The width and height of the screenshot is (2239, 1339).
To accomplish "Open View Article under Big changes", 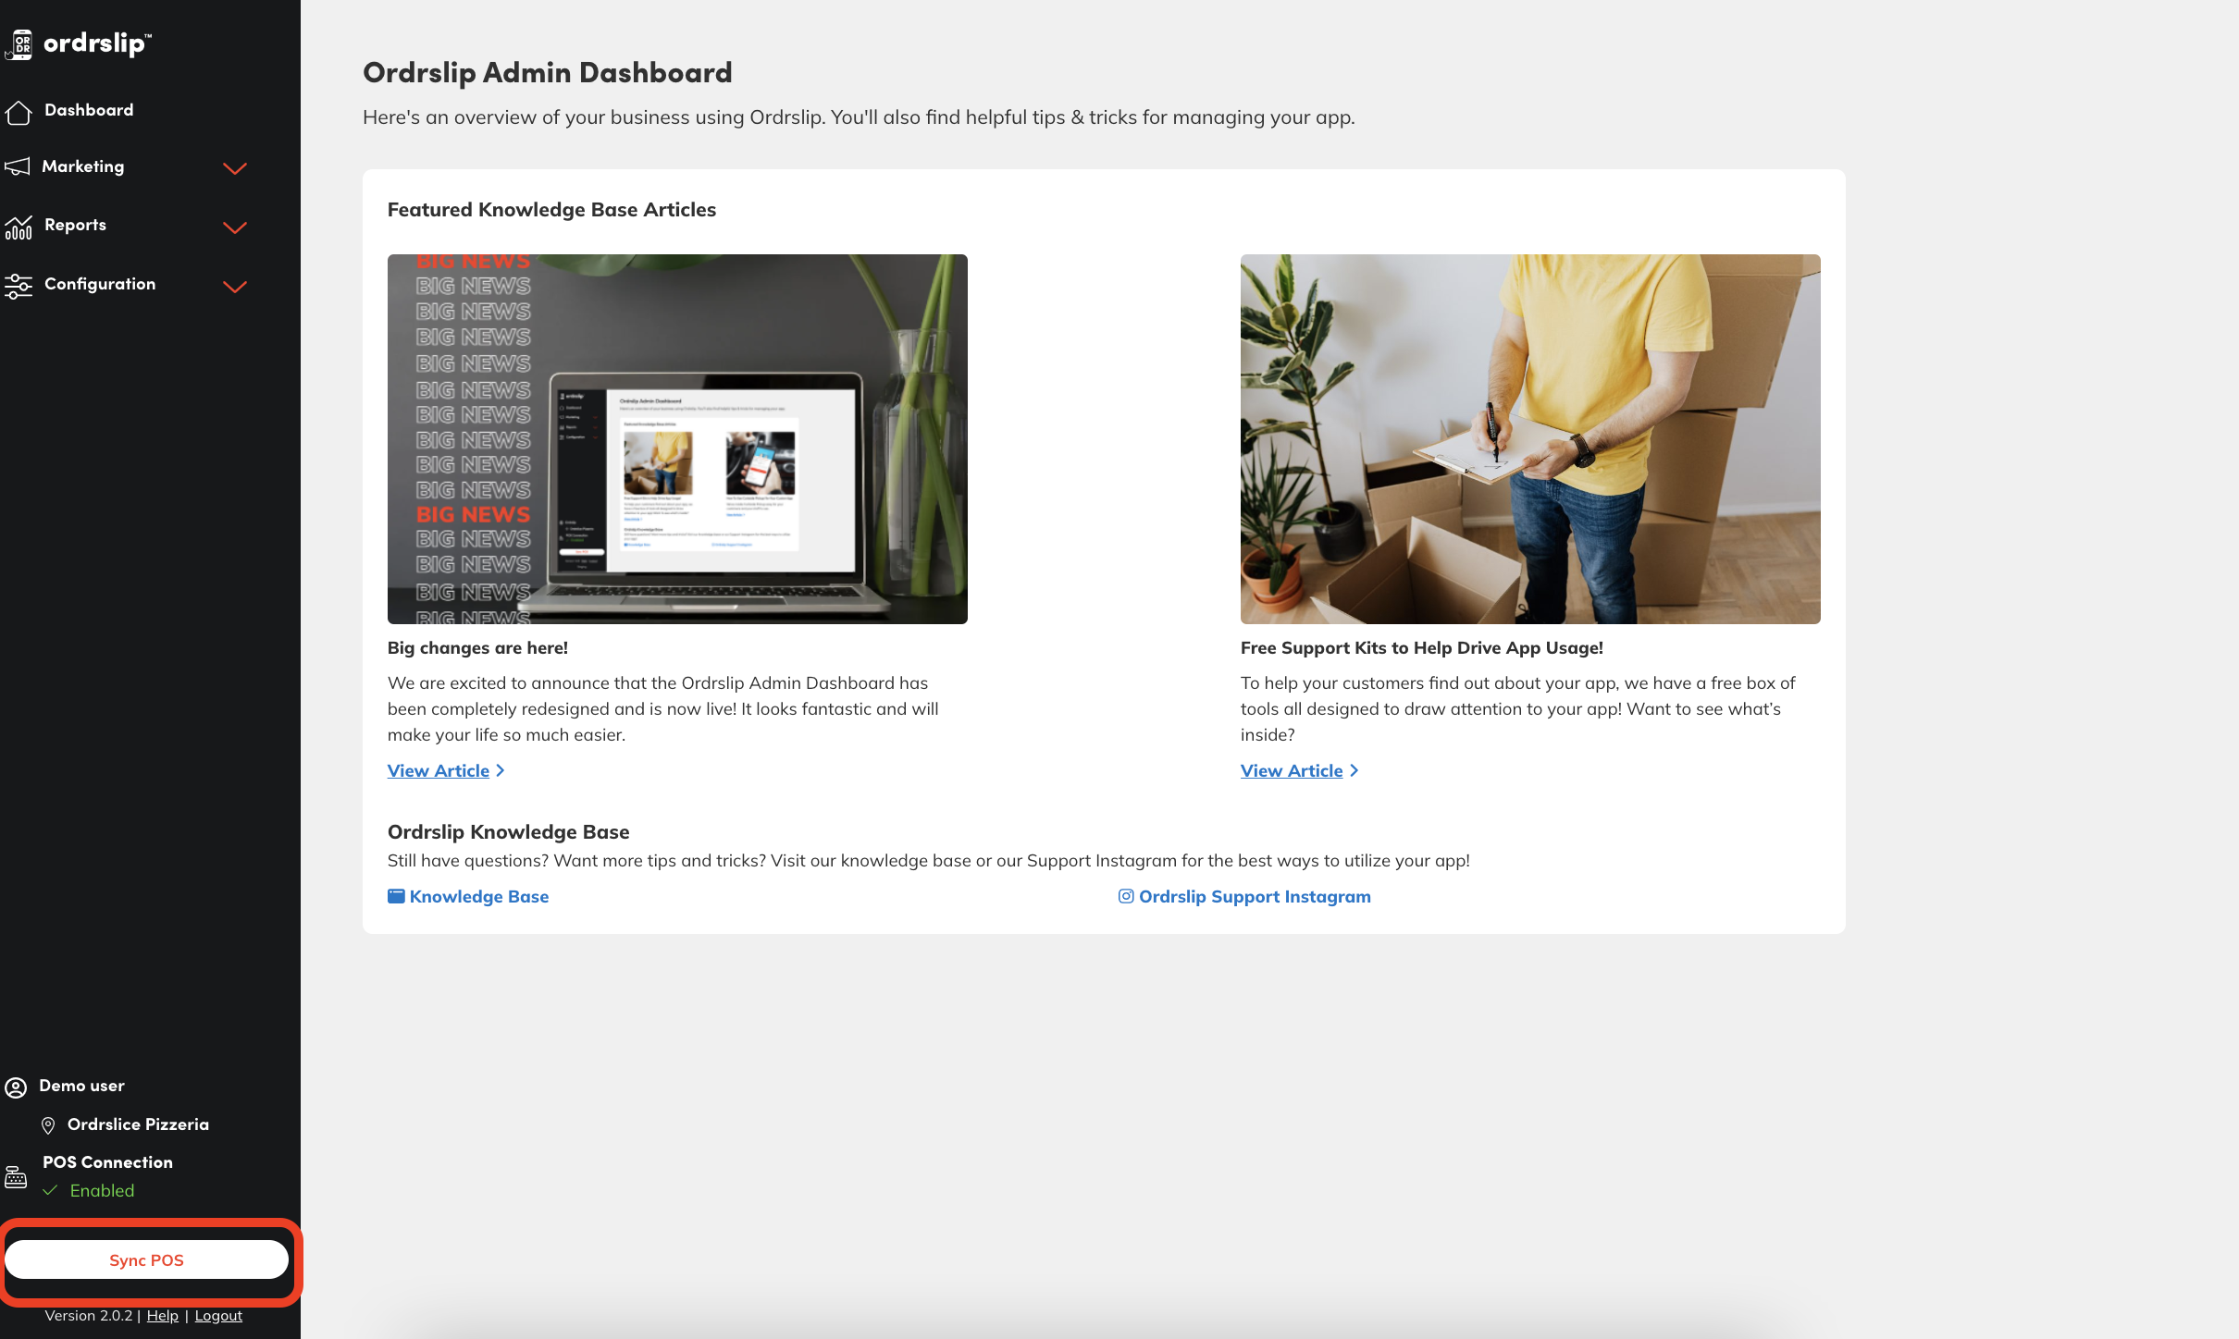I will point(439,770).
